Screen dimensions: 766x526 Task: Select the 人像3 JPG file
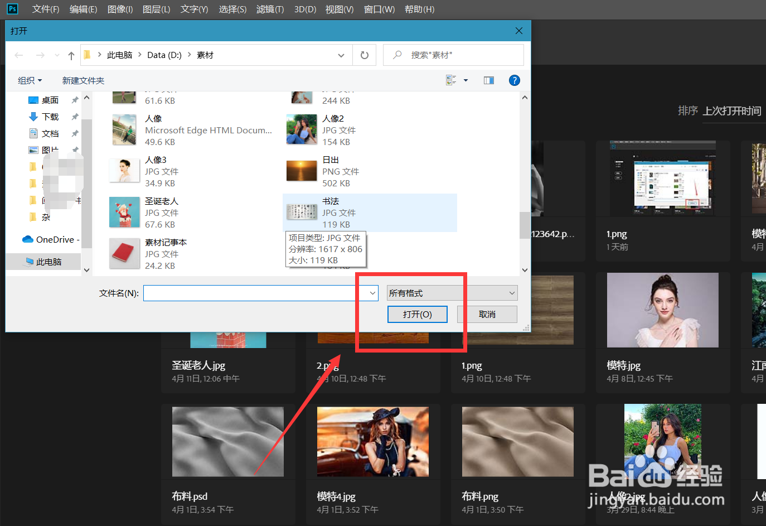click(x=192, y=171)
